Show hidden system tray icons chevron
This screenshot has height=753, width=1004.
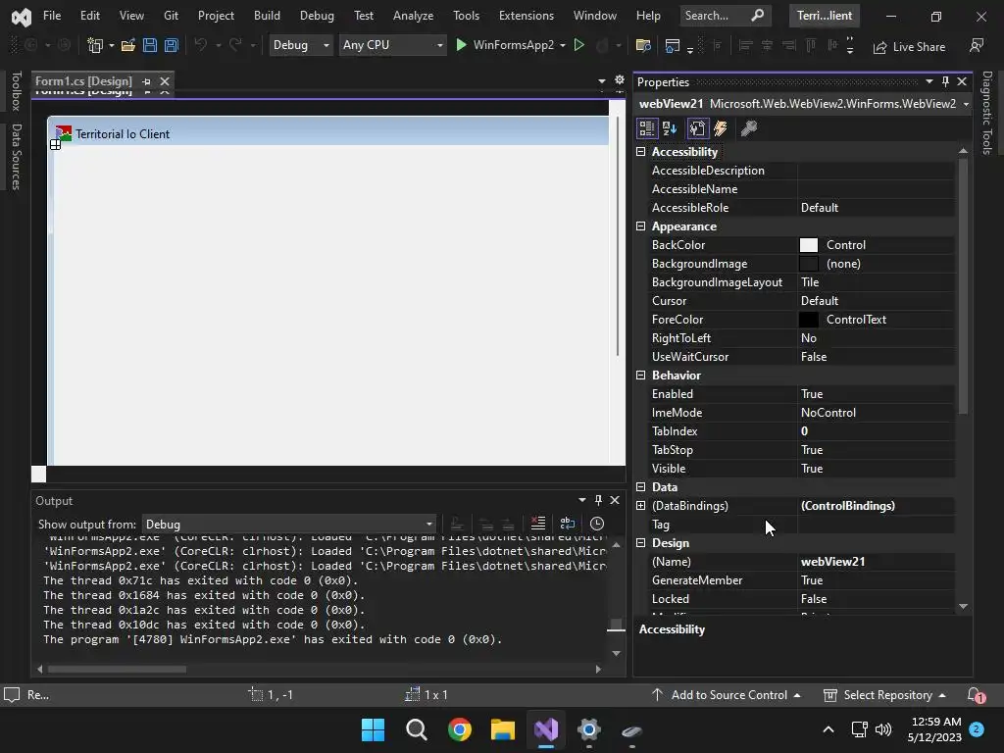point(828,729)
